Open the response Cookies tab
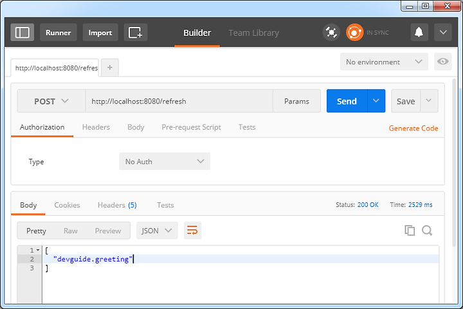 pyautogui.click(x=67, y=205)
